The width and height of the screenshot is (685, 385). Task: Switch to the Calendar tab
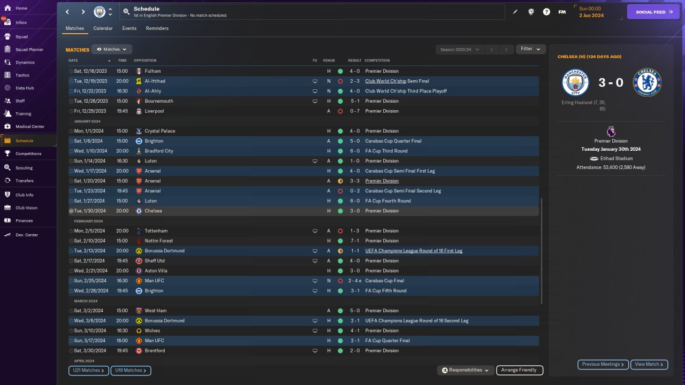click(103, 28)
